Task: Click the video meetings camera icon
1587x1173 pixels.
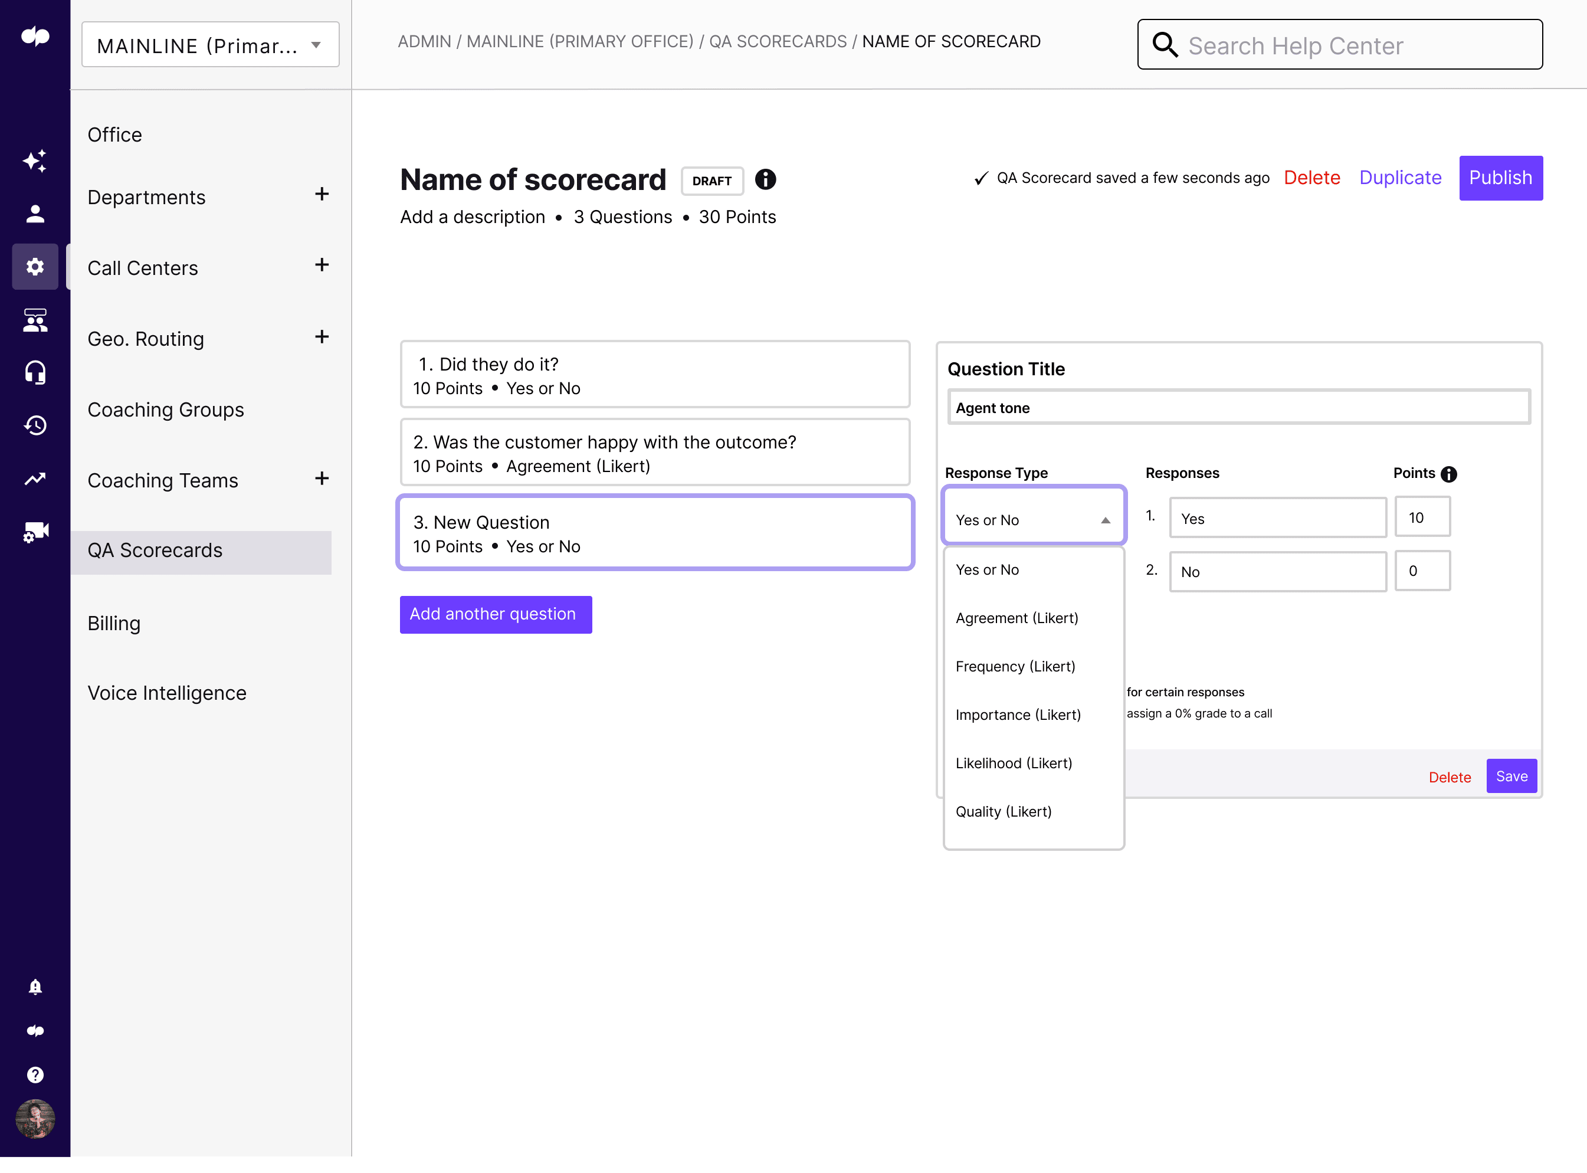Action: [35, 532]
